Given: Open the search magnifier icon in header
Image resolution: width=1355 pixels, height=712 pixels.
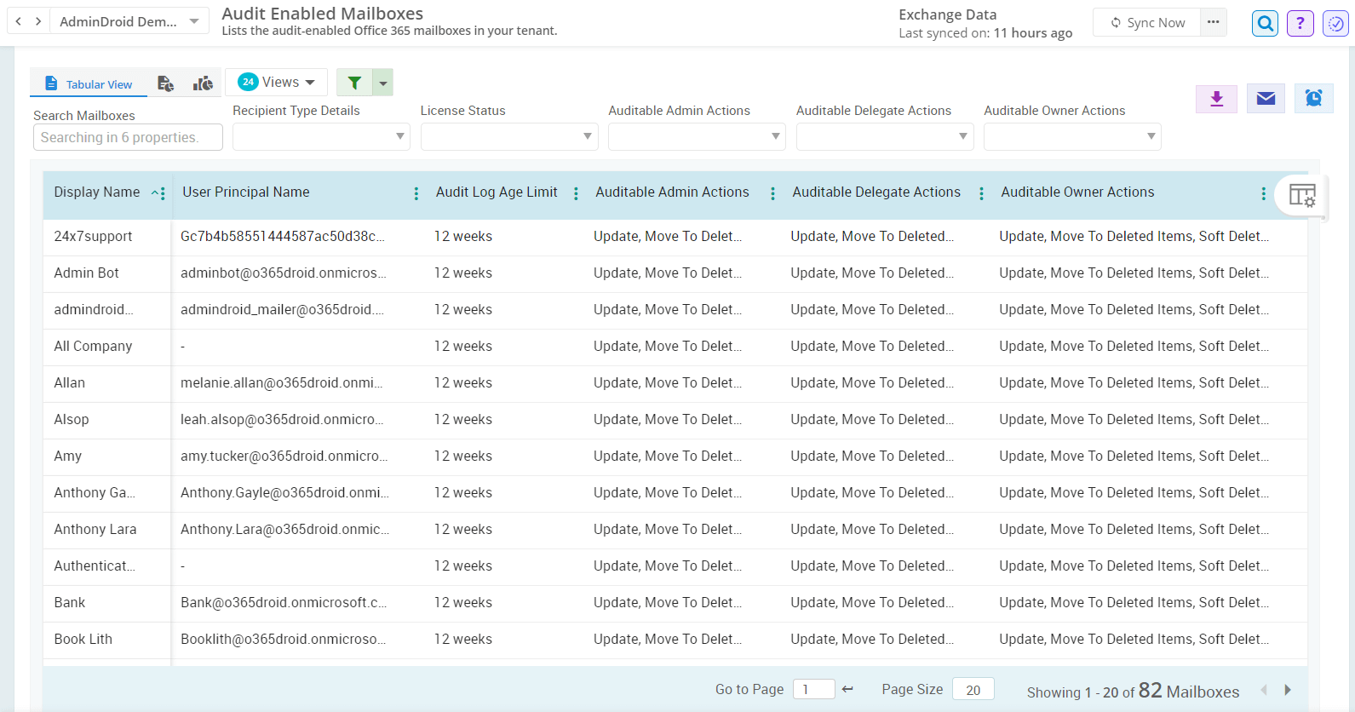Looking at the screenshot, I should coord(1266,23).
